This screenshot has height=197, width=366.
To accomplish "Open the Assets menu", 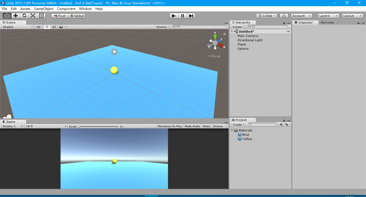I will coord(25,9).
